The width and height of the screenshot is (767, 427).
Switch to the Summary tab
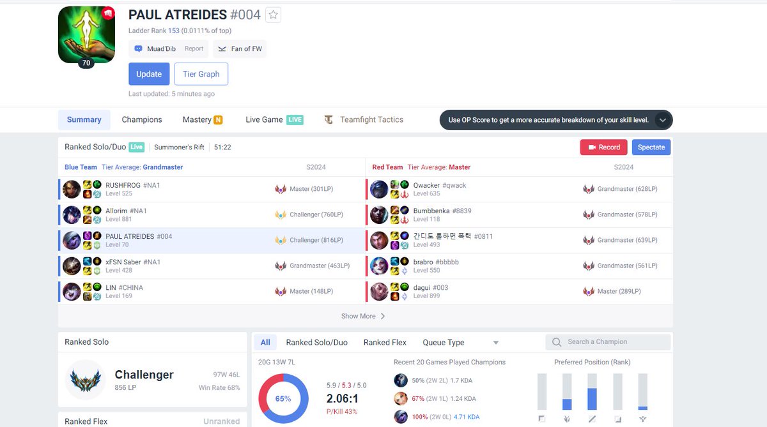pos(84,119)
